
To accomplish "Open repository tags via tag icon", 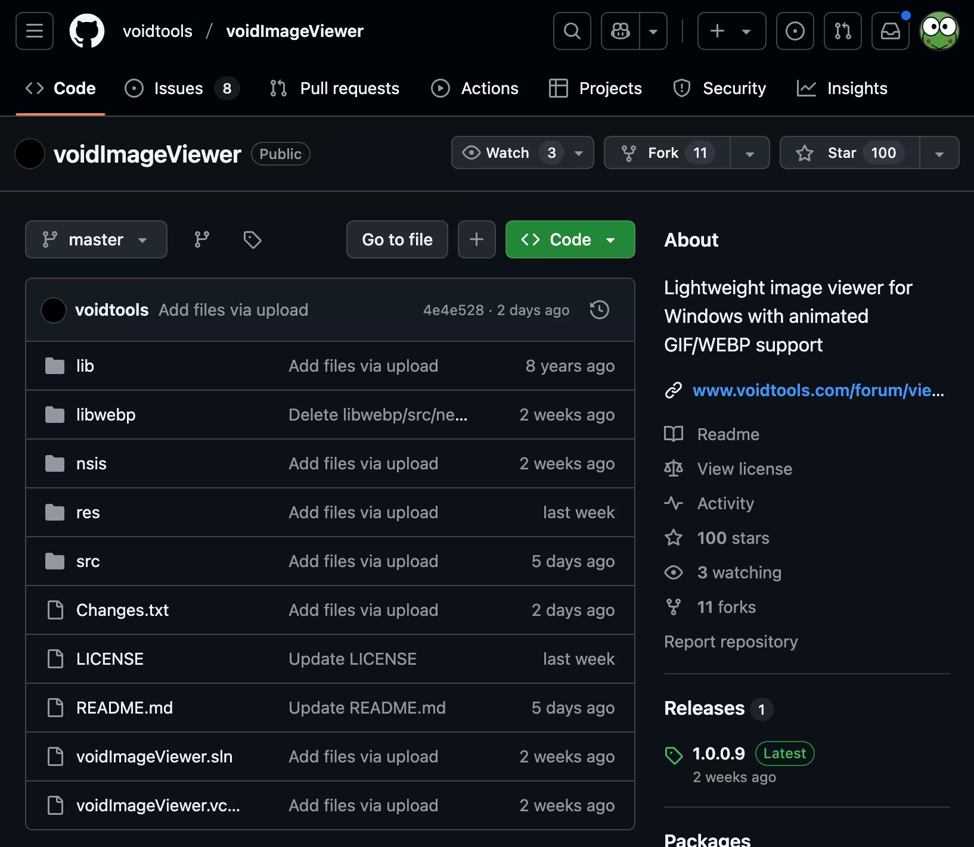I will (x=252, y=239).
